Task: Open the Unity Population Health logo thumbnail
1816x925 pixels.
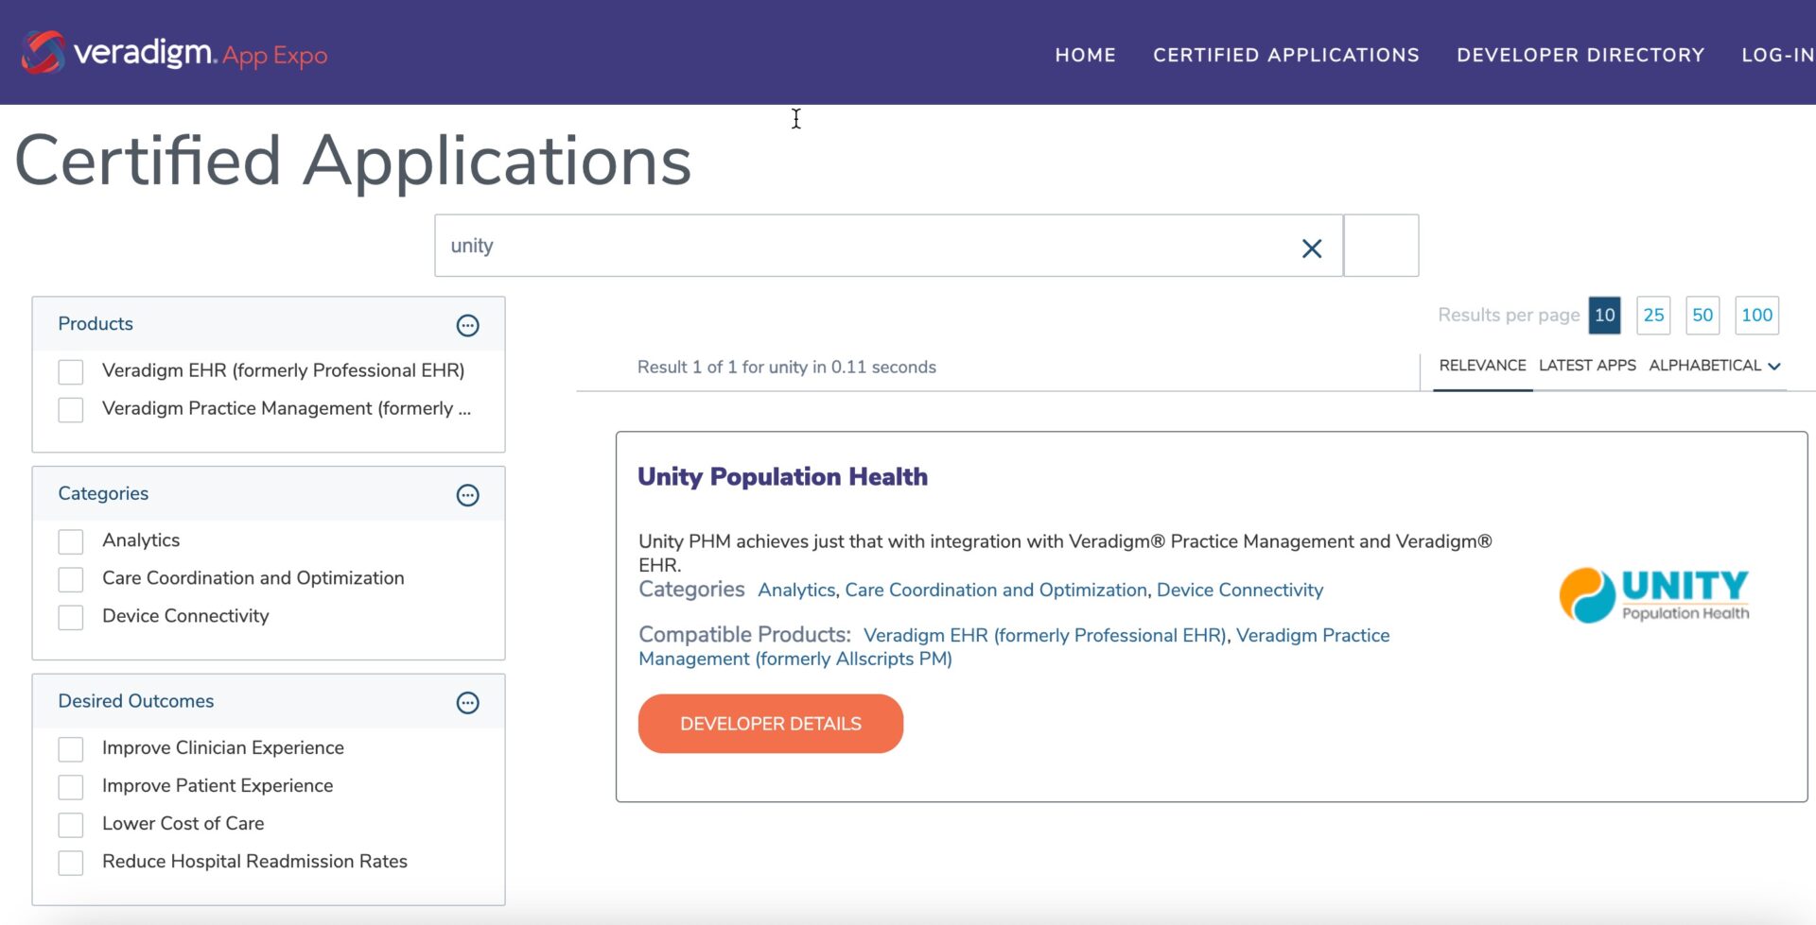Action: 1654,595
